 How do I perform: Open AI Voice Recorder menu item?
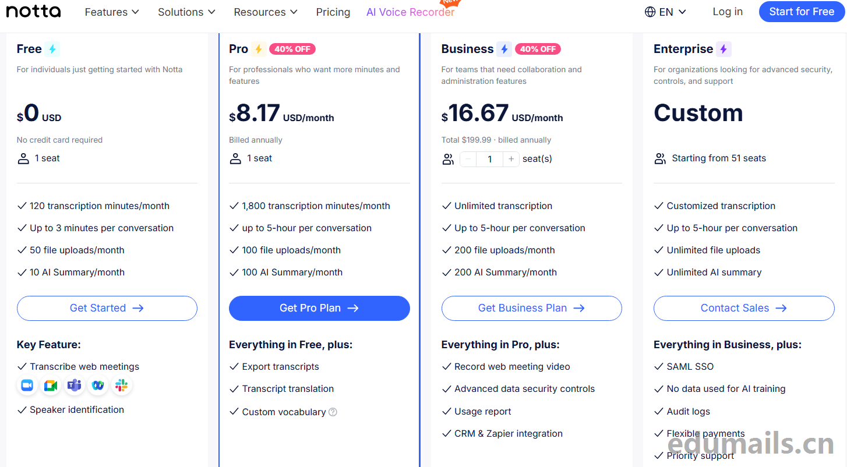410,12
